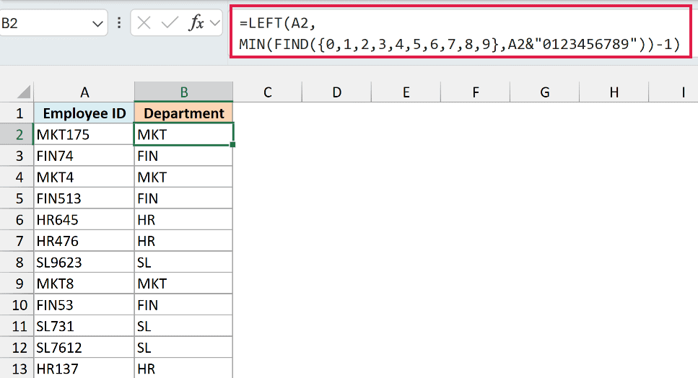Screen dimensions: 698x378
Task: Select cell containing MKT175
Action: (x=84, y=134)
